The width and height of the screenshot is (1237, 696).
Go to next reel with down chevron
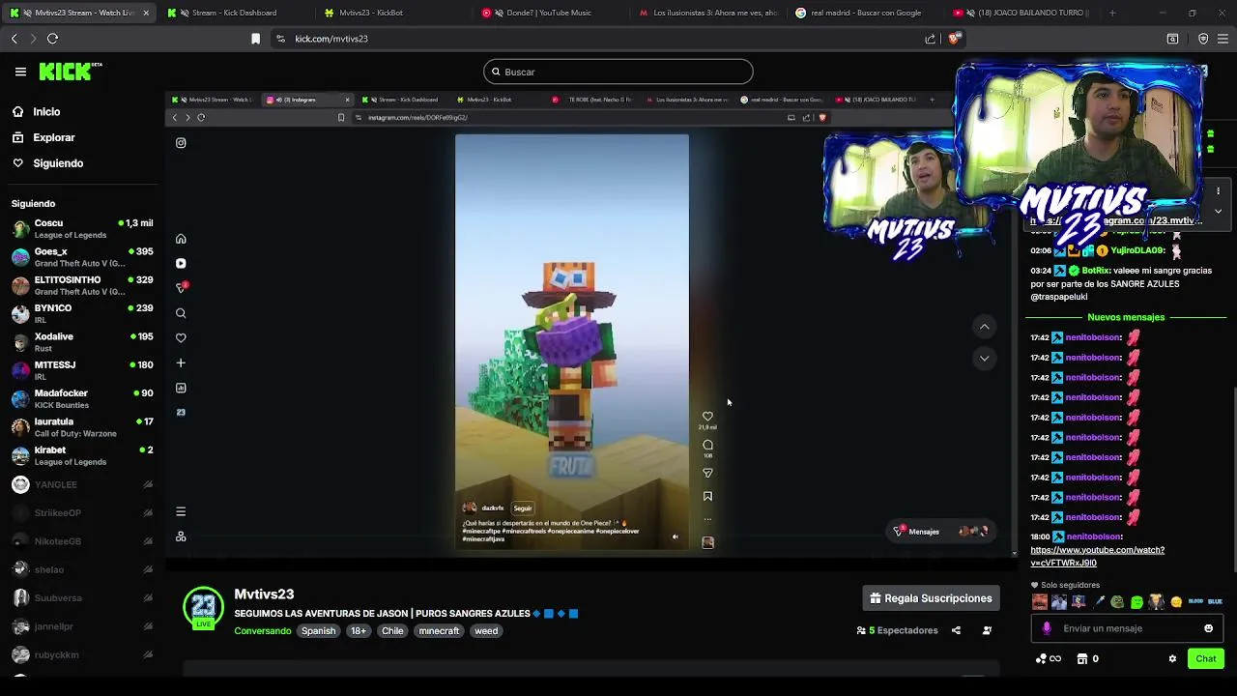(984, 359)
